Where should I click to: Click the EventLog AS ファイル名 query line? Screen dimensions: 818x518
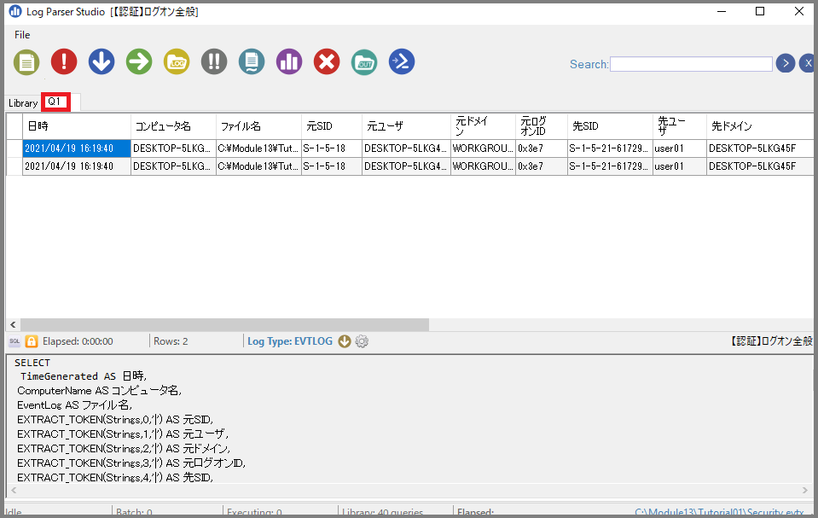[74, 405]
